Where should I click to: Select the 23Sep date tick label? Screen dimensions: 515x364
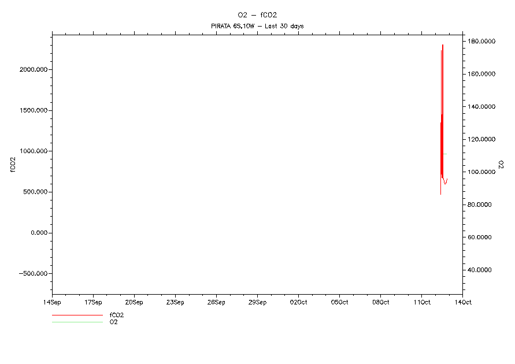tap(175, 302)
